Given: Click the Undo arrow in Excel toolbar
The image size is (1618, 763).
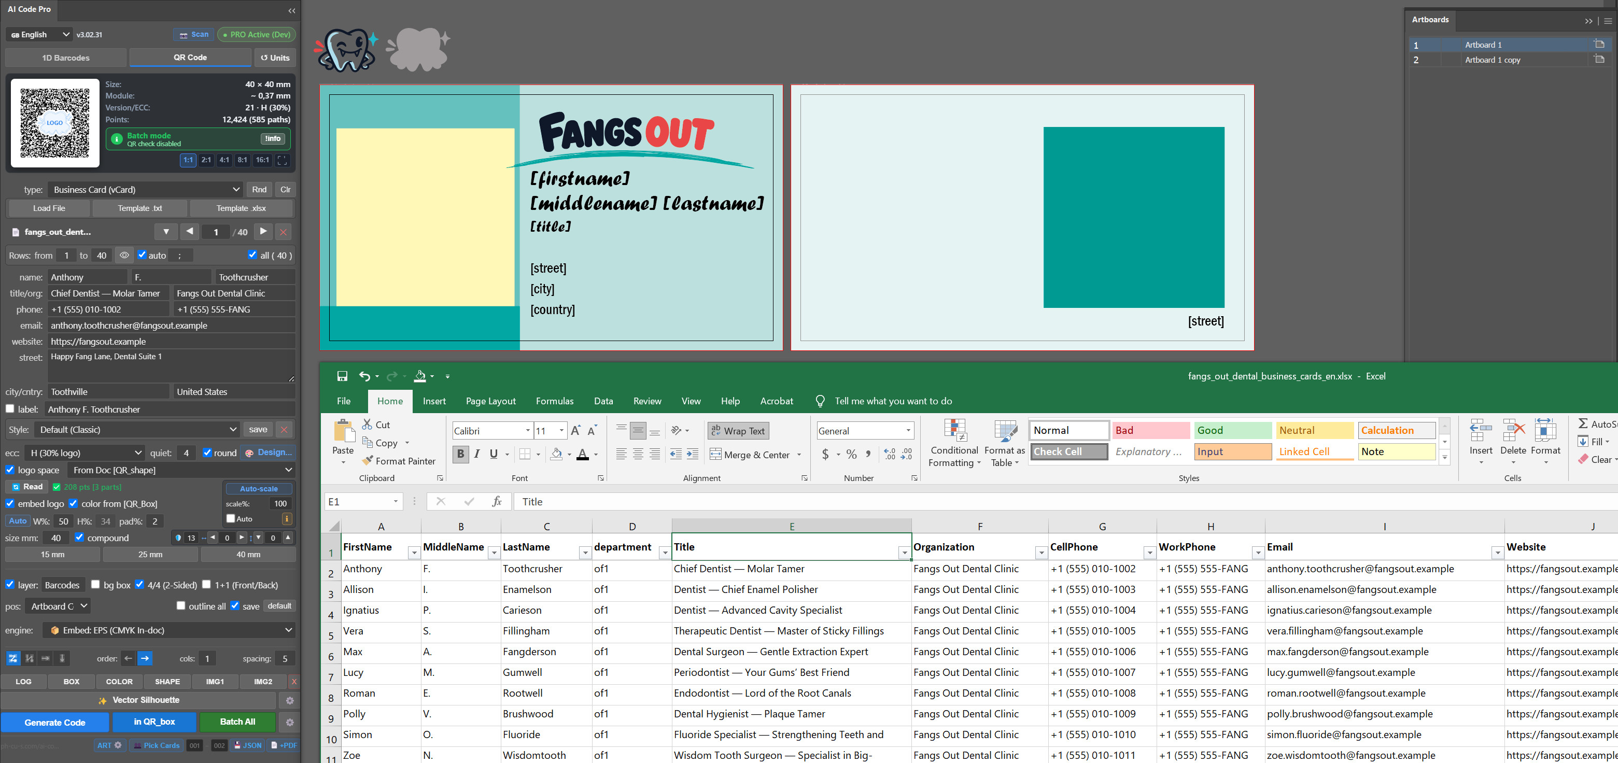Looking at the screenshot, I should pyautogui.click(x=364, y=376).
